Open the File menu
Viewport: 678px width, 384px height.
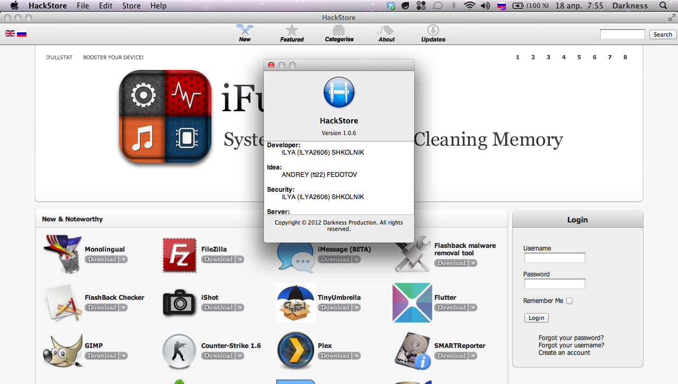coord(83,6)
